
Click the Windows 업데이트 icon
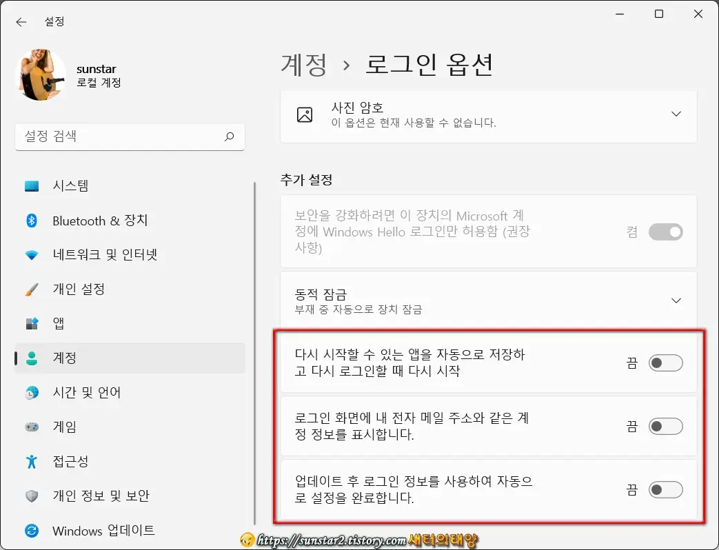click(32, 530)
